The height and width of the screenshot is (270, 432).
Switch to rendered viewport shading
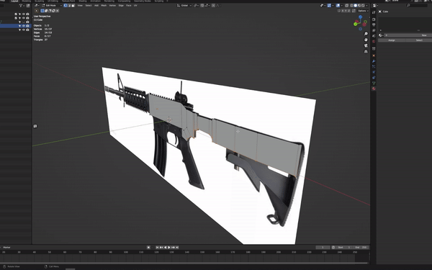tap(363, 6)
